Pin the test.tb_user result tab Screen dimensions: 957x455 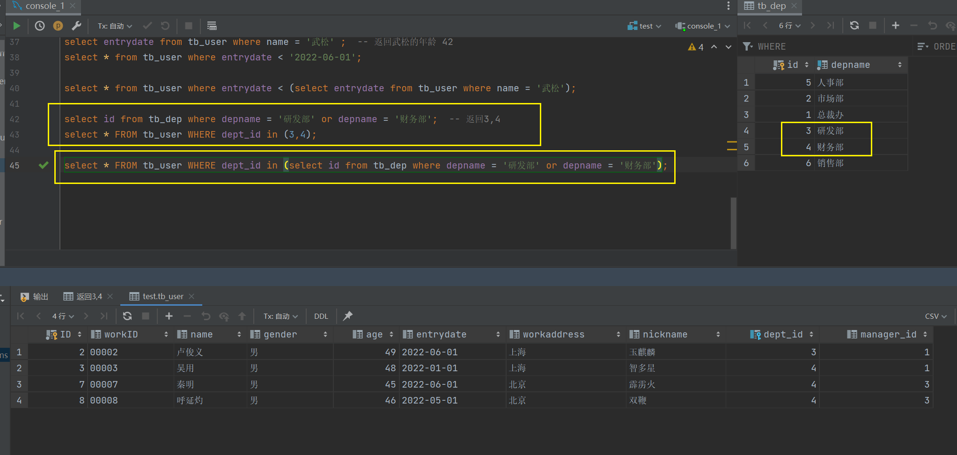pos(347,316)
